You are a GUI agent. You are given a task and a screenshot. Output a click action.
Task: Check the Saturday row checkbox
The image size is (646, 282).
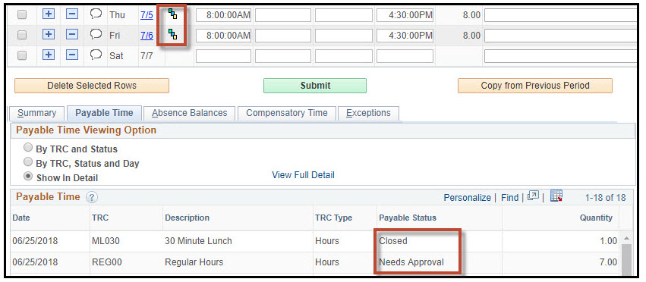point(22,55)
